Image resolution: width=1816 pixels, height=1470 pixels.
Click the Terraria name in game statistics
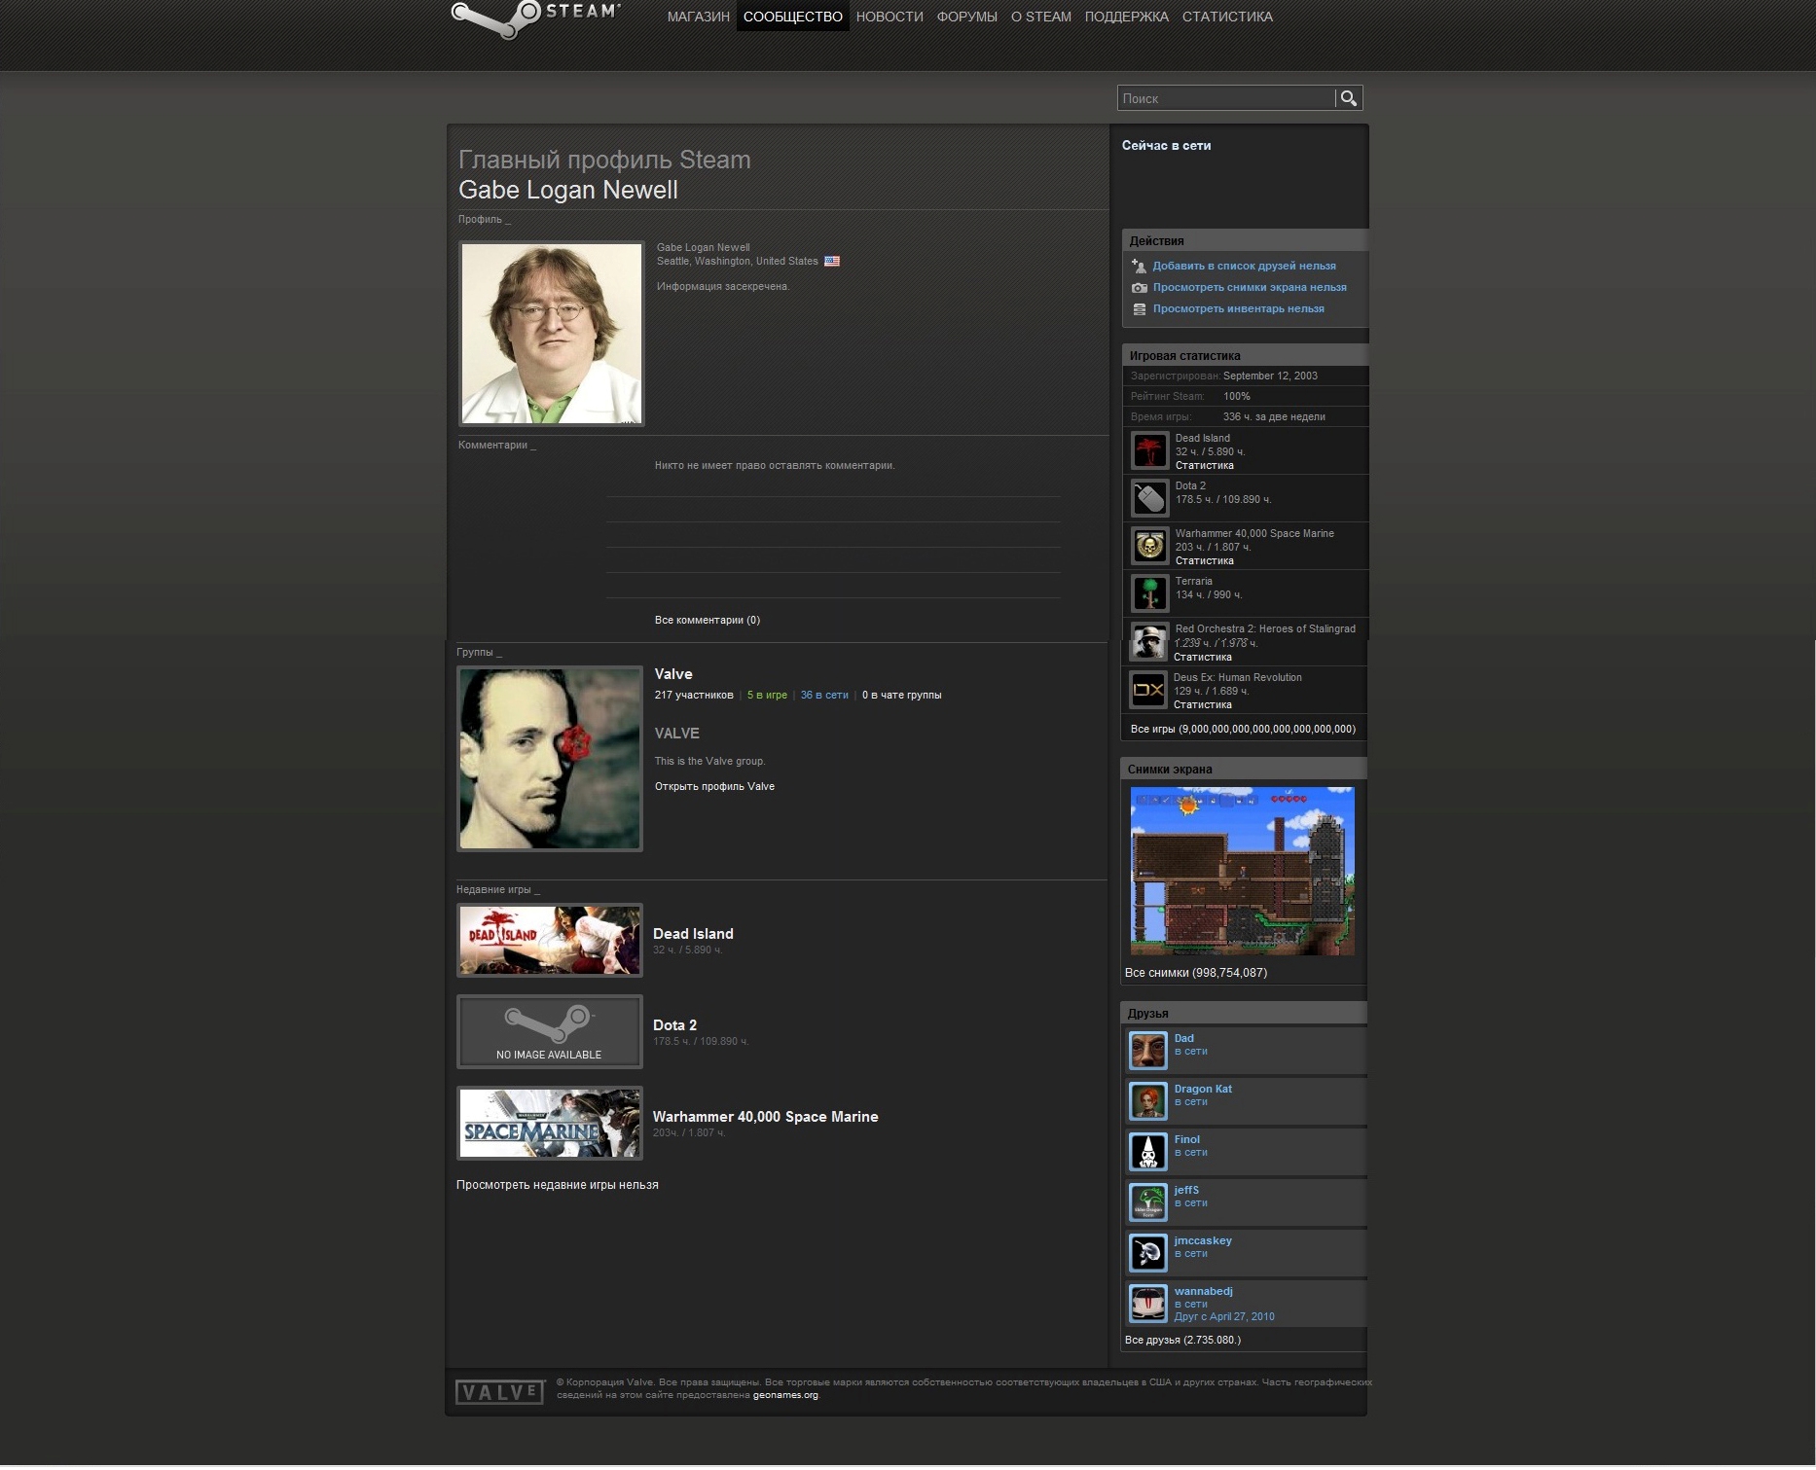(1193, 581)
